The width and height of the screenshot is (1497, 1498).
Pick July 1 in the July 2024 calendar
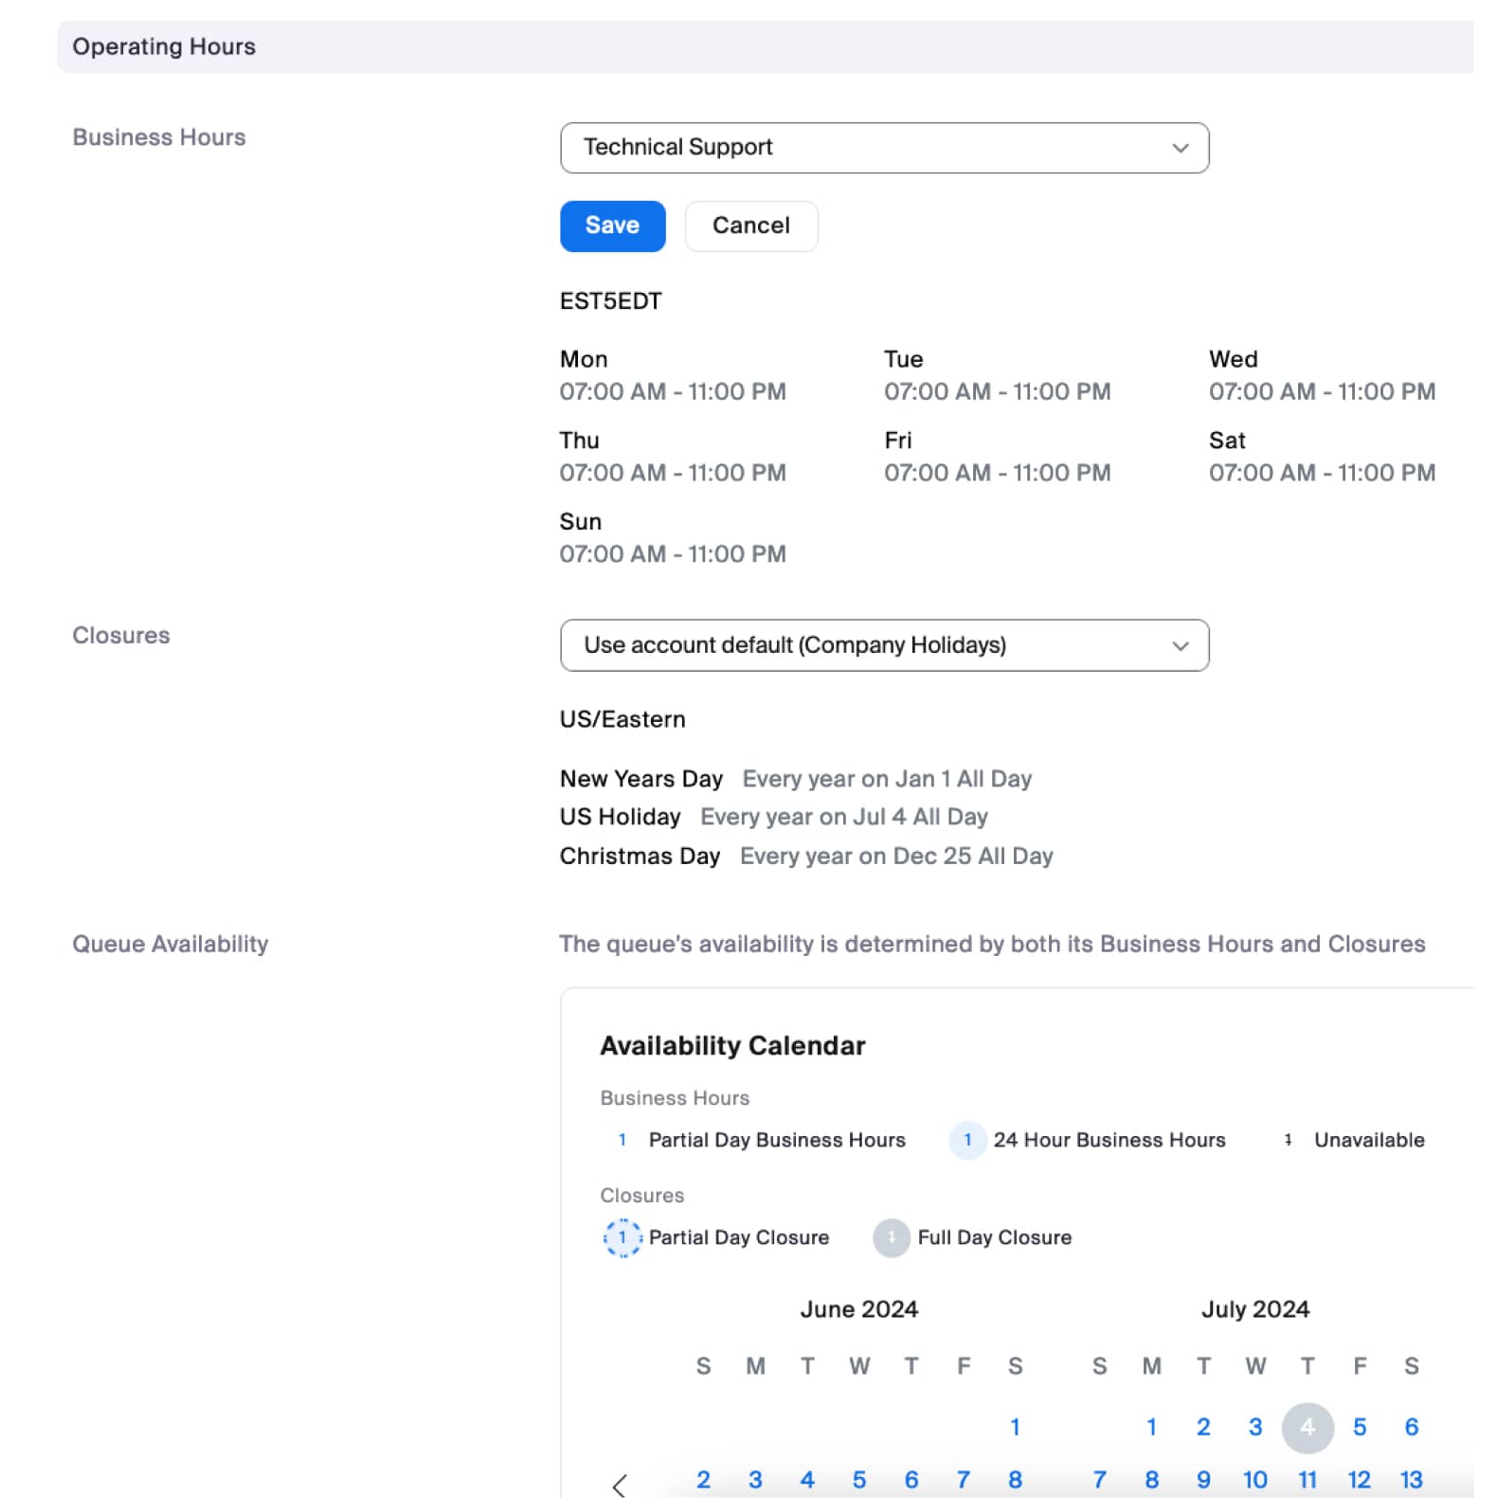click(1151, 1427)
